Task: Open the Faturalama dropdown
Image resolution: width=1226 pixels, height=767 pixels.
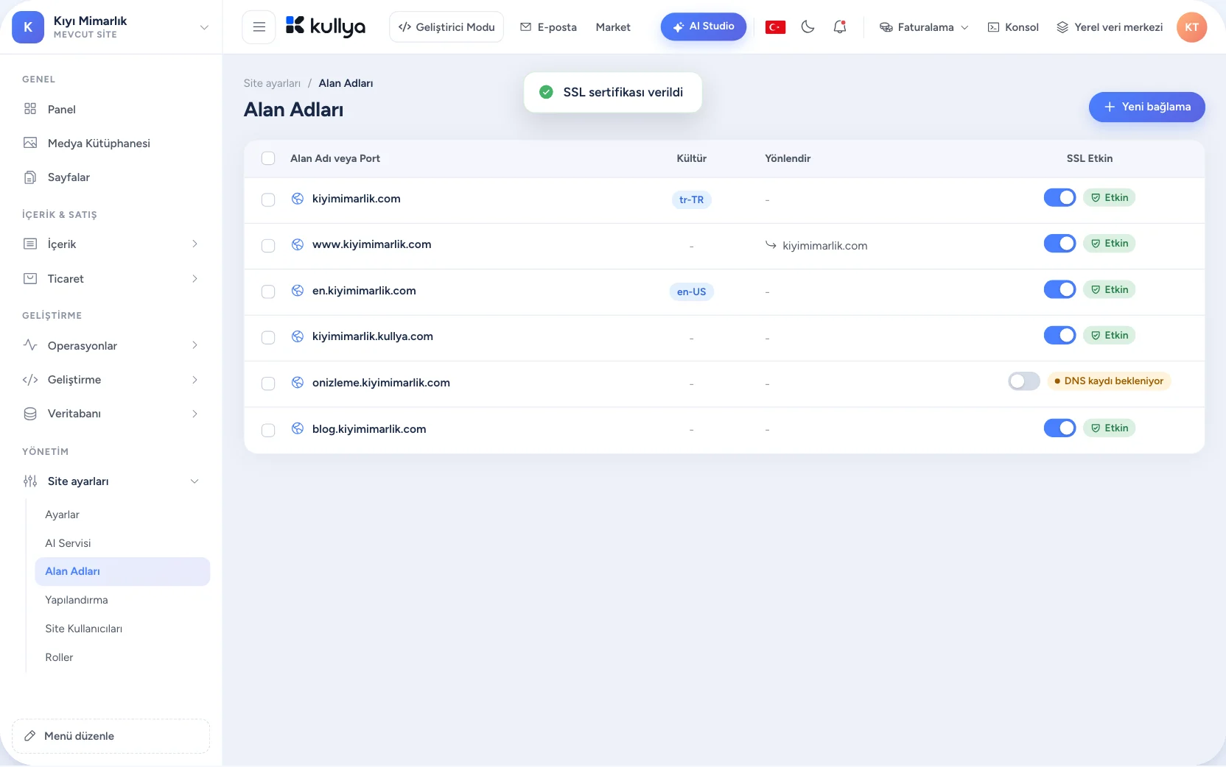Action: (x=924, y=27)
